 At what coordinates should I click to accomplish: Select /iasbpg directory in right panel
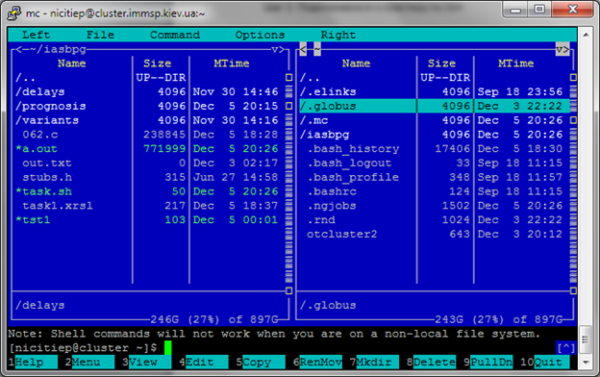pos(434,135)
